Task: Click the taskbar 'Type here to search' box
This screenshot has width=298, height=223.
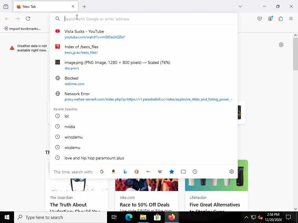Action: (x=61, y=217)
